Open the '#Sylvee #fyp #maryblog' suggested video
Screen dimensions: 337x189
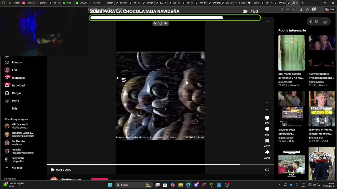pyautogui.click(x=291, y=109)
